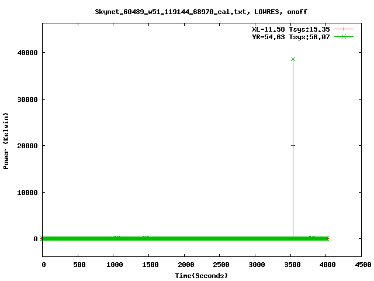The height and width of the screenshot is (281, 374).
Task: Click the red XL legend line sample
Action: click(x=344, y=29)
